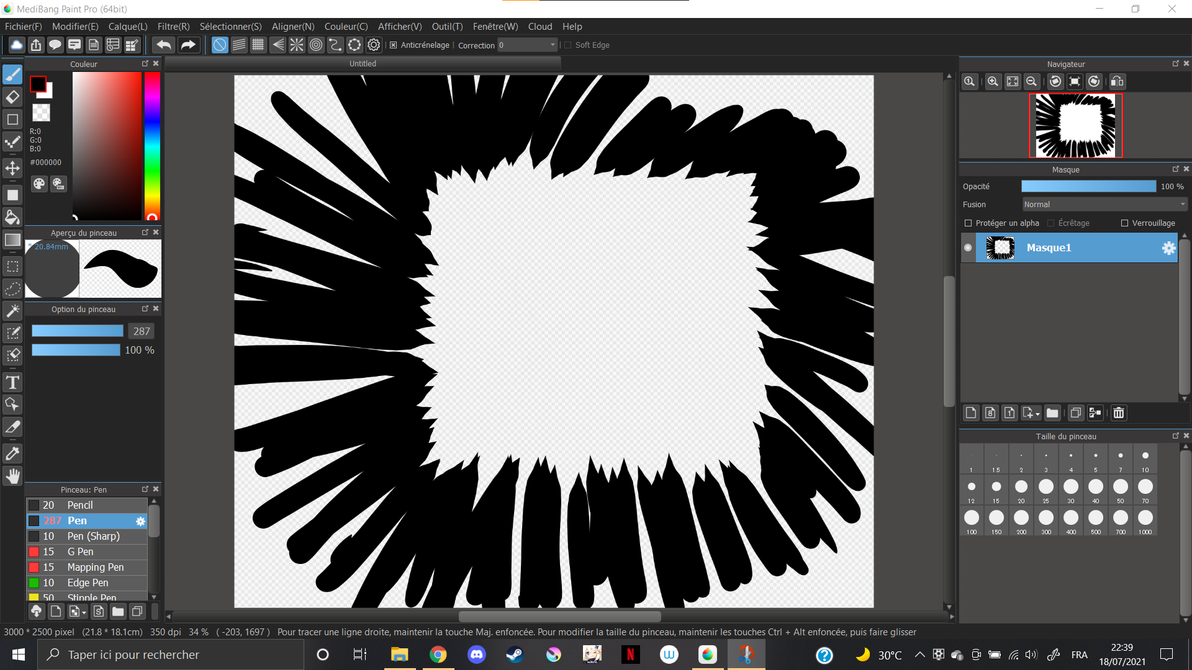Flip the view in the Navigator
The image size is (1192, 670).
(x=1117, y=81)
